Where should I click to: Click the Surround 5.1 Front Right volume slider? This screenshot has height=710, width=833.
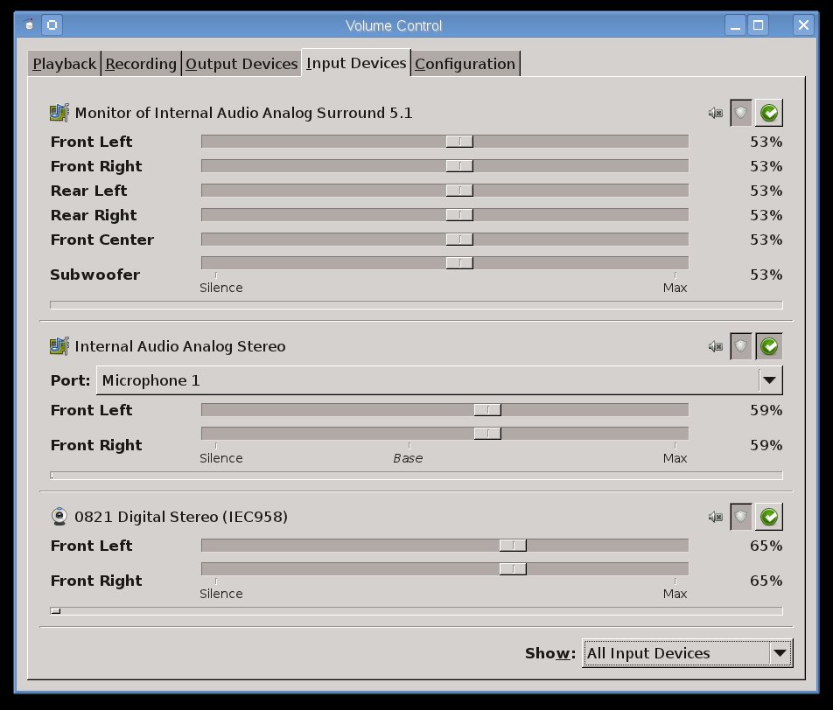pyautogui.click(x=444, y=165)
